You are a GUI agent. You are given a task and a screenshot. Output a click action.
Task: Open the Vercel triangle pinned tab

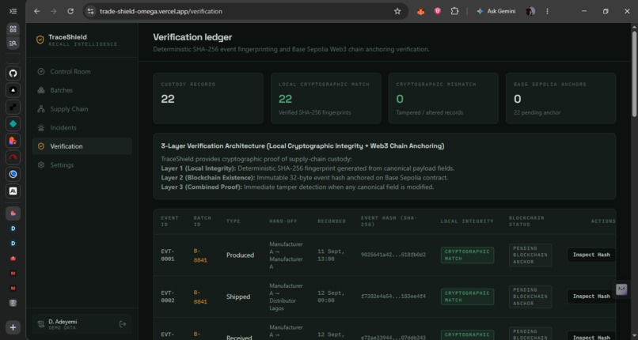click(13, 90)
